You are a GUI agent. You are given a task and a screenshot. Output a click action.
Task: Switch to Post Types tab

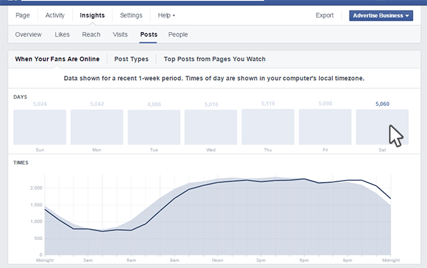pyautogui.click(x=131, y=59)
